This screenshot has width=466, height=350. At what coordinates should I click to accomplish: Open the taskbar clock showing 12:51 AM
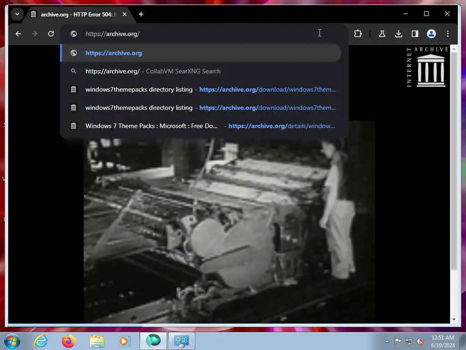click(443, 341)
